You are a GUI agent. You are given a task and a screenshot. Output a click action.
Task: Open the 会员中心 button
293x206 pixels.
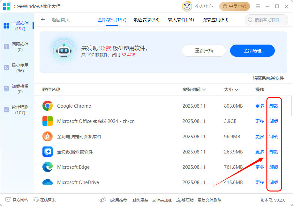pyautogui.click(x=235, y=6)
